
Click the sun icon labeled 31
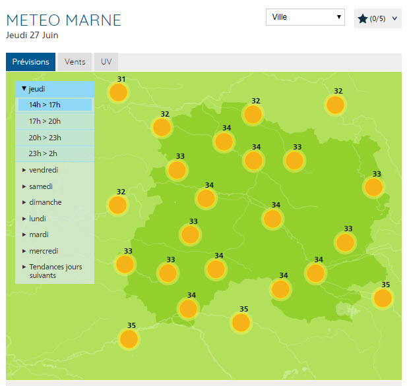118,92
